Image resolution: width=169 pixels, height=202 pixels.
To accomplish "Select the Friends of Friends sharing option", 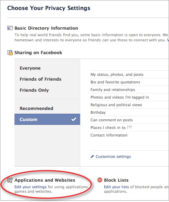I will click(x=41, y=79).
